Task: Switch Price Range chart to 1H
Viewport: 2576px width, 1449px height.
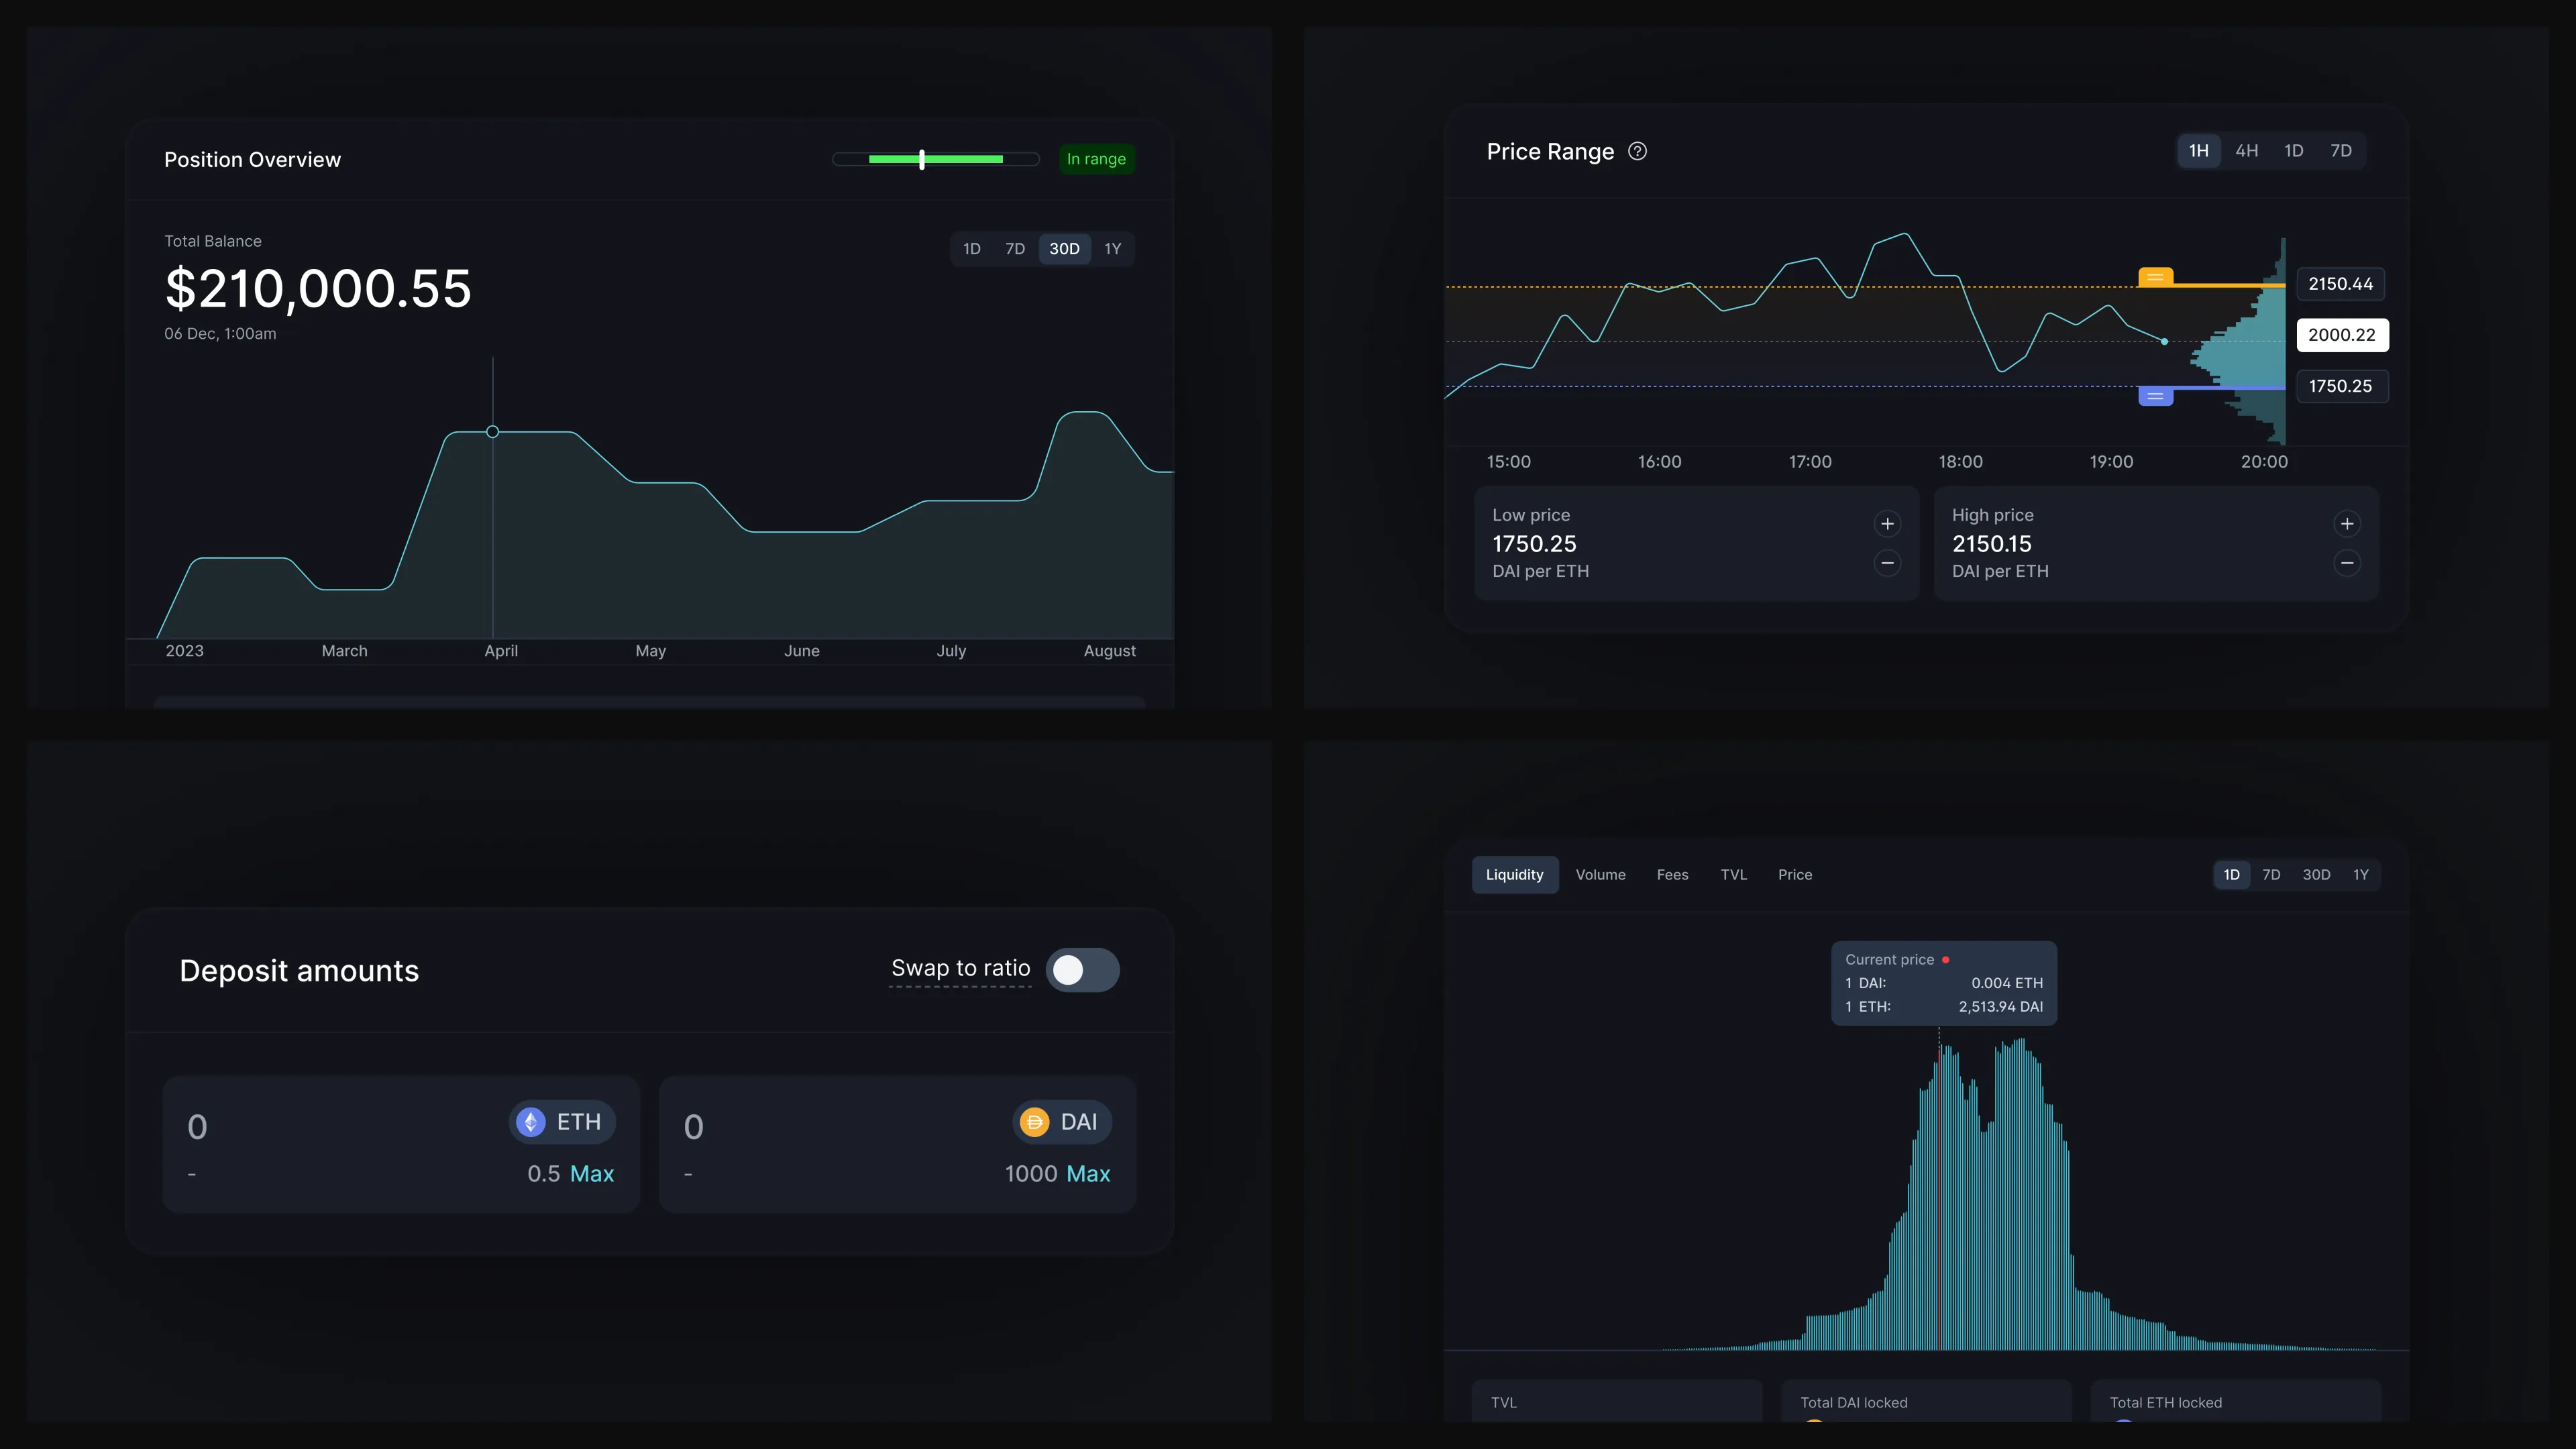Action: [x=2198, y=151]
